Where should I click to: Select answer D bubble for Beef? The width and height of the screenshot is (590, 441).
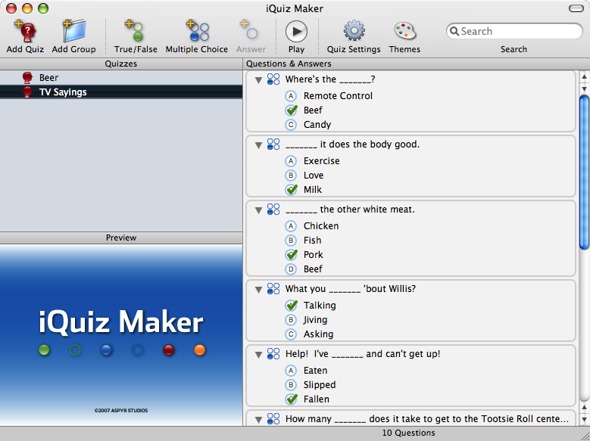[291, 269]
